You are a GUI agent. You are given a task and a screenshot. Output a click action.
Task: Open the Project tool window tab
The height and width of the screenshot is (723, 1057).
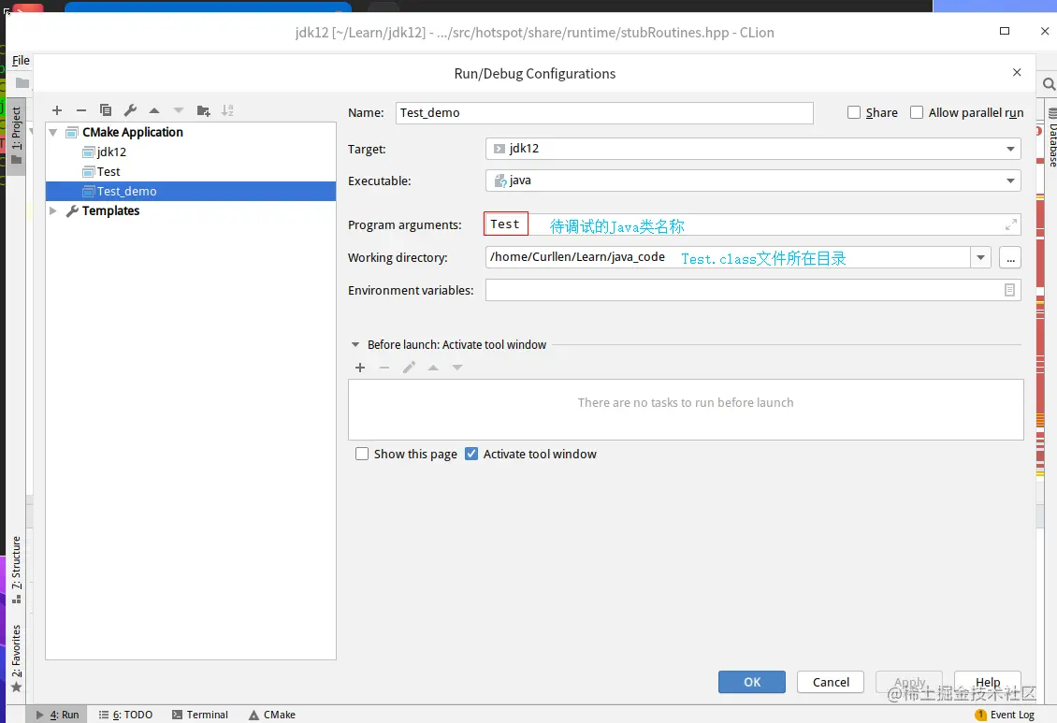[16, 135]
